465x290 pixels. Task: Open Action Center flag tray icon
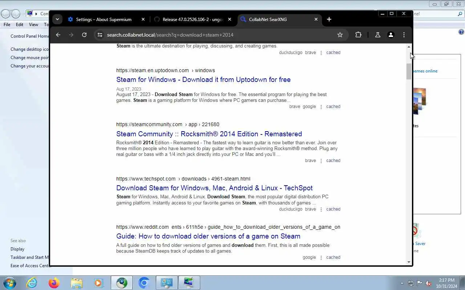[420, 283]
